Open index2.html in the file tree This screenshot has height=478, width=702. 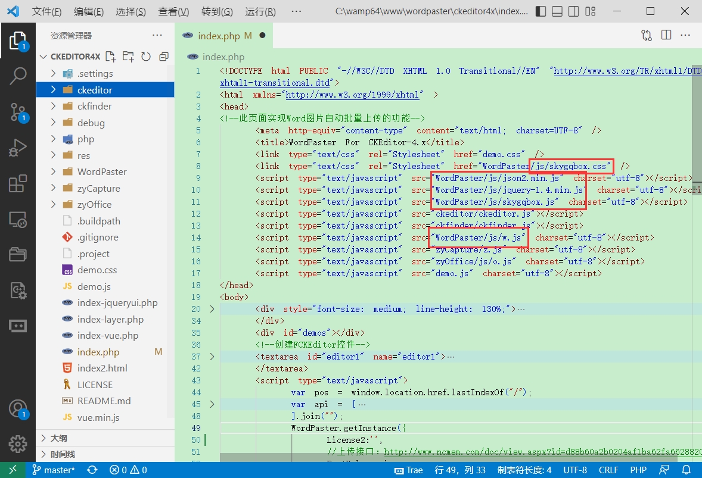[x=102, y=368]
